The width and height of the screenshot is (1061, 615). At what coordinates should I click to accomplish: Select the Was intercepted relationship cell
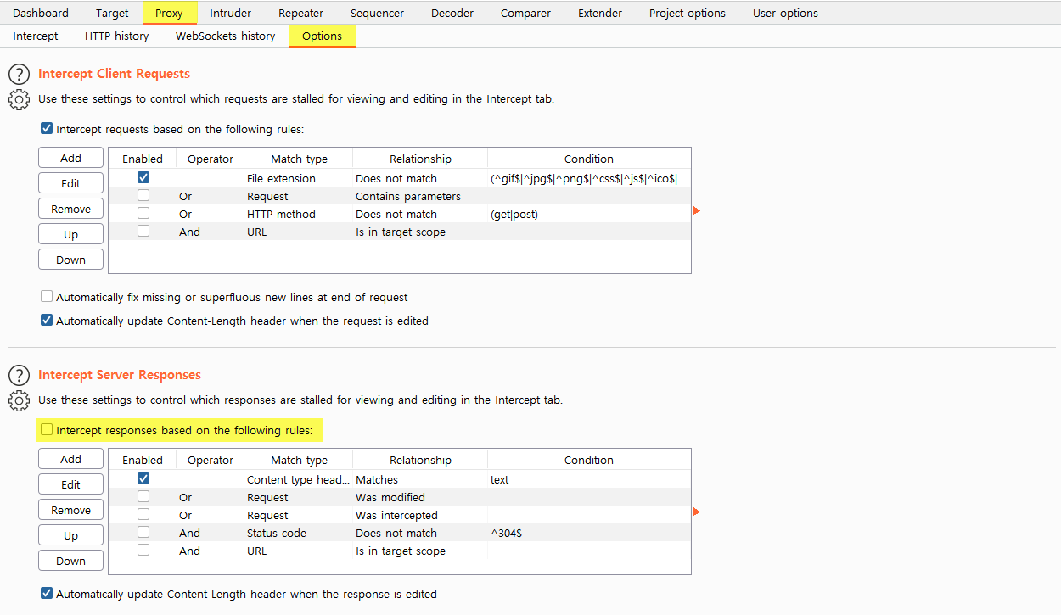point(420,515)
